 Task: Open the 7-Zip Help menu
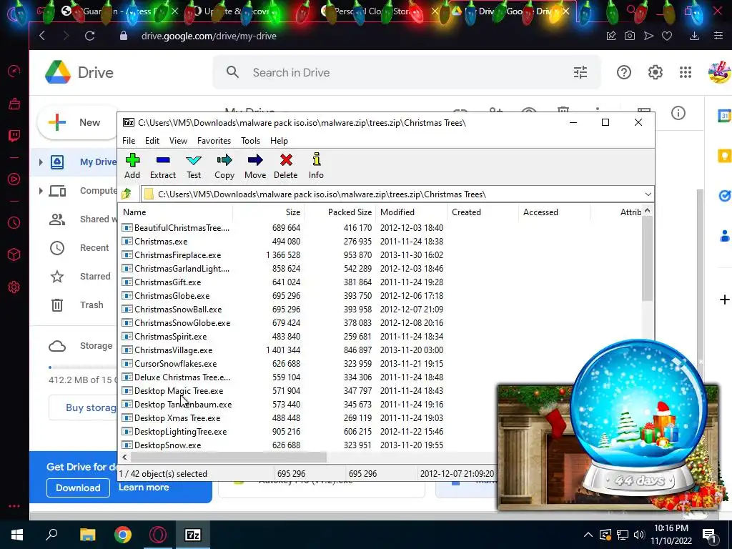(x=279, y=141)
